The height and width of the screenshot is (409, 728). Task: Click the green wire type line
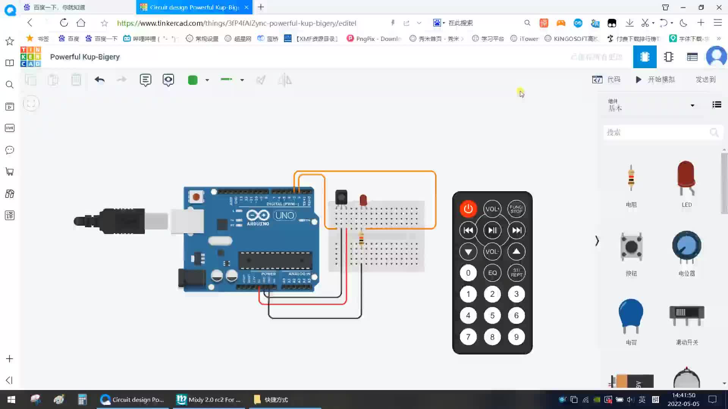226,80
